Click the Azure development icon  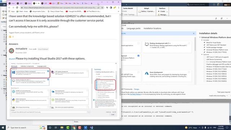tap(147, 73)
